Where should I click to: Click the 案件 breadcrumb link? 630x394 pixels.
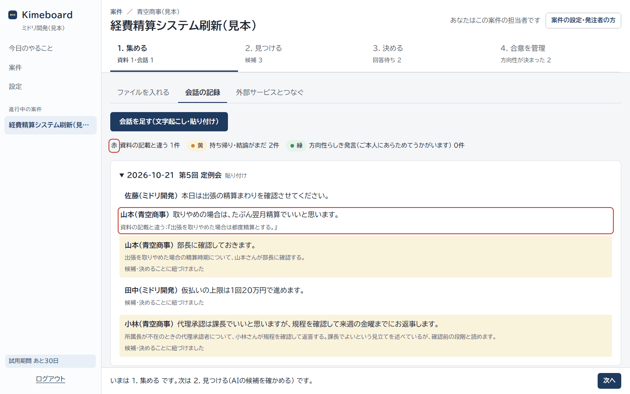[x=116, y=12]
